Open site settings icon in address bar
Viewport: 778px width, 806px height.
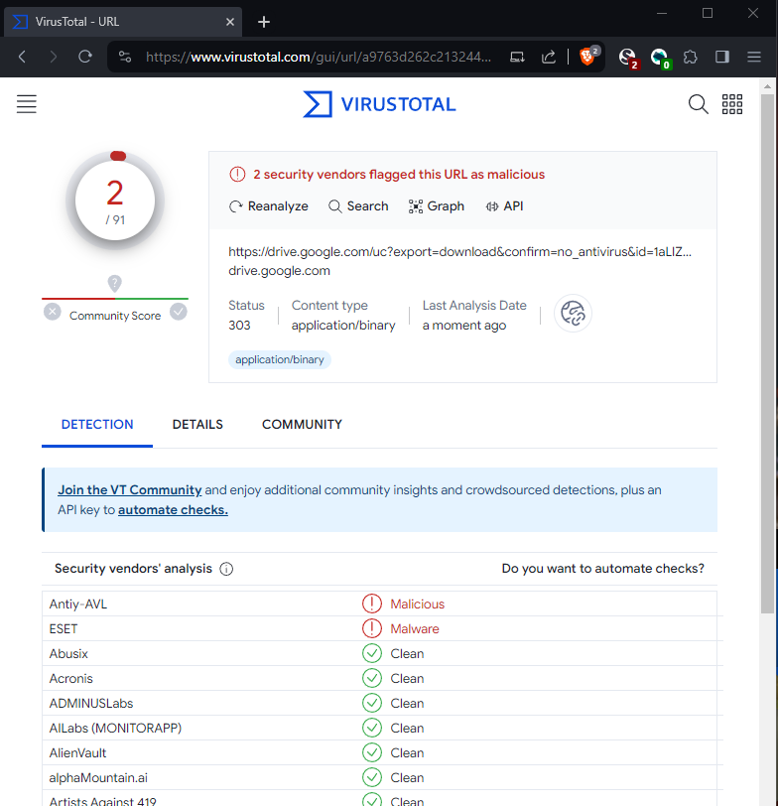point(125,57)
